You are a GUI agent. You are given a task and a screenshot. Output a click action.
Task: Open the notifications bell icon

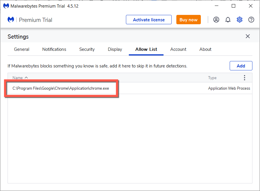tap(228, 20)
